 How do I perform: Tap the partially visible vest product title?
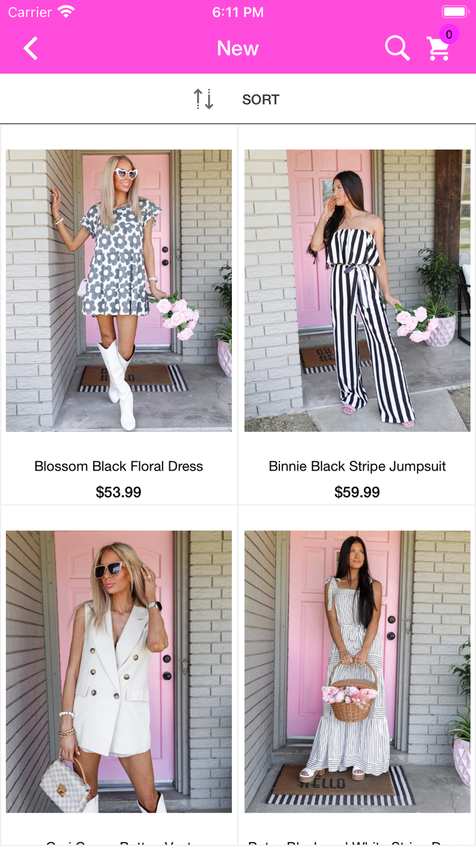119,842
